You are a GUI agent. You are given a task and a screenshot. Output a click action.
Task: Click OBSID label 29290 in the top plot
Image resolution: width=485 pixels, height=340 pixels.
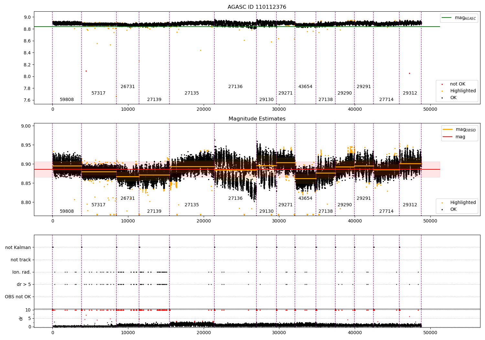click(345, 93)
